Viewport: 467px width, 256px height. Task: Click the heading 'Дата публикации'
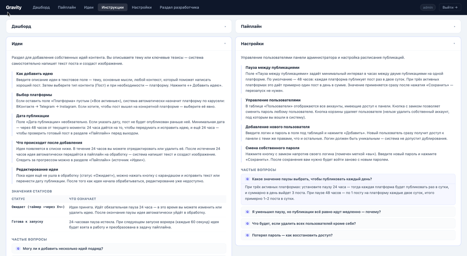tap(33, 116)
